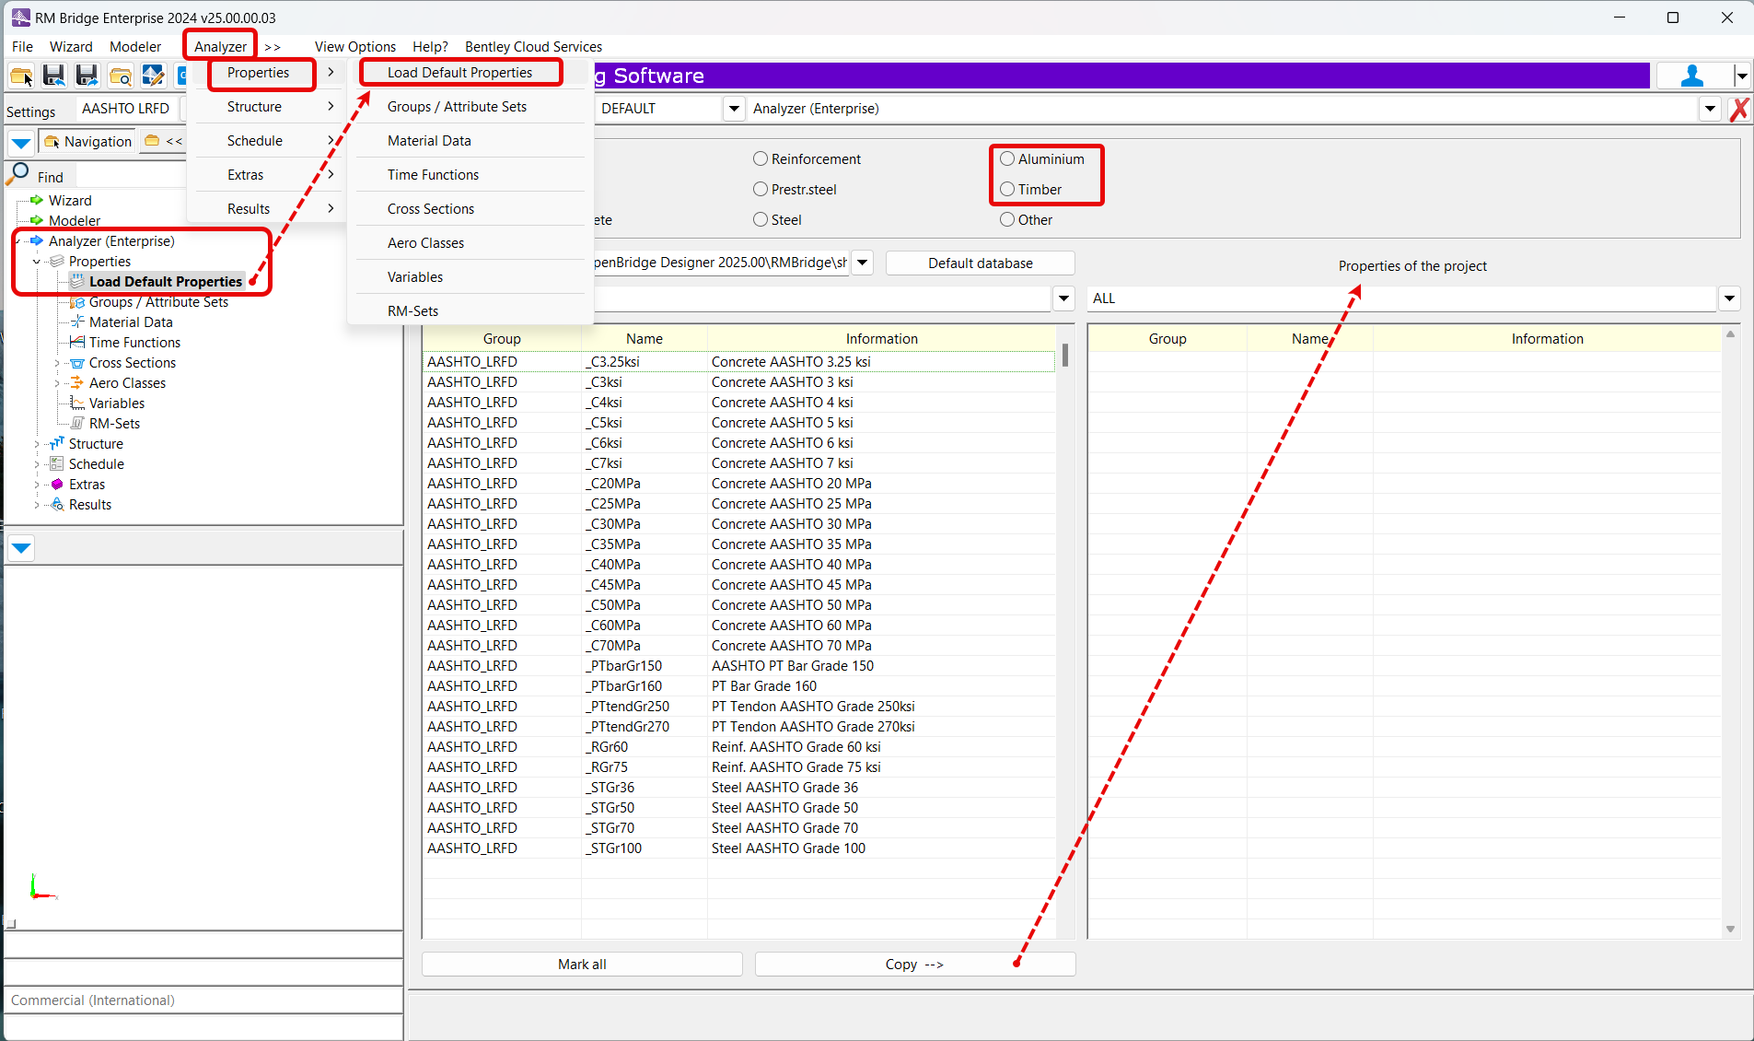The width and height of the screenshot is (1754, 1041).
Task: Choose Material Data in the Analyzer submenu
Action: tap(429, 141)
